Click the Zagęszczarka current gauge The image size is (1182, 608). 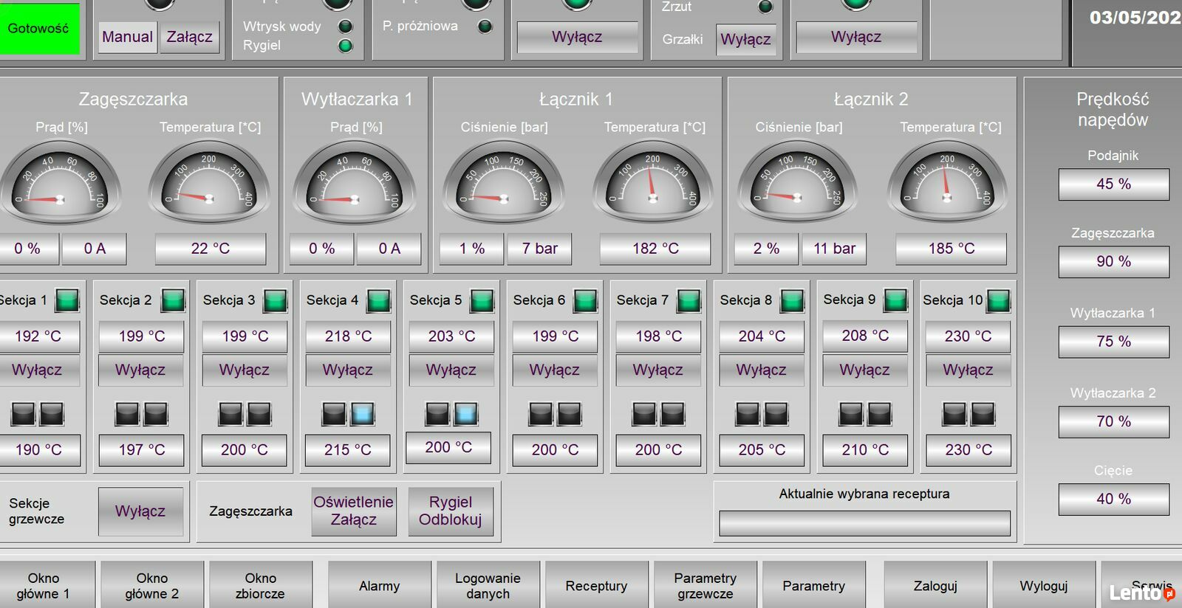tap(61, 182)
